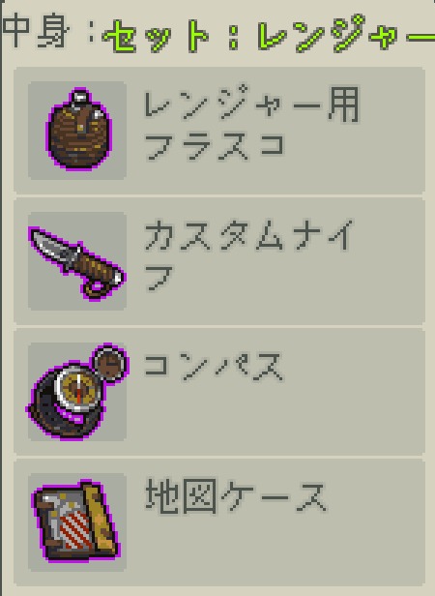Click the Ranger flask item icon

[77, 131]
